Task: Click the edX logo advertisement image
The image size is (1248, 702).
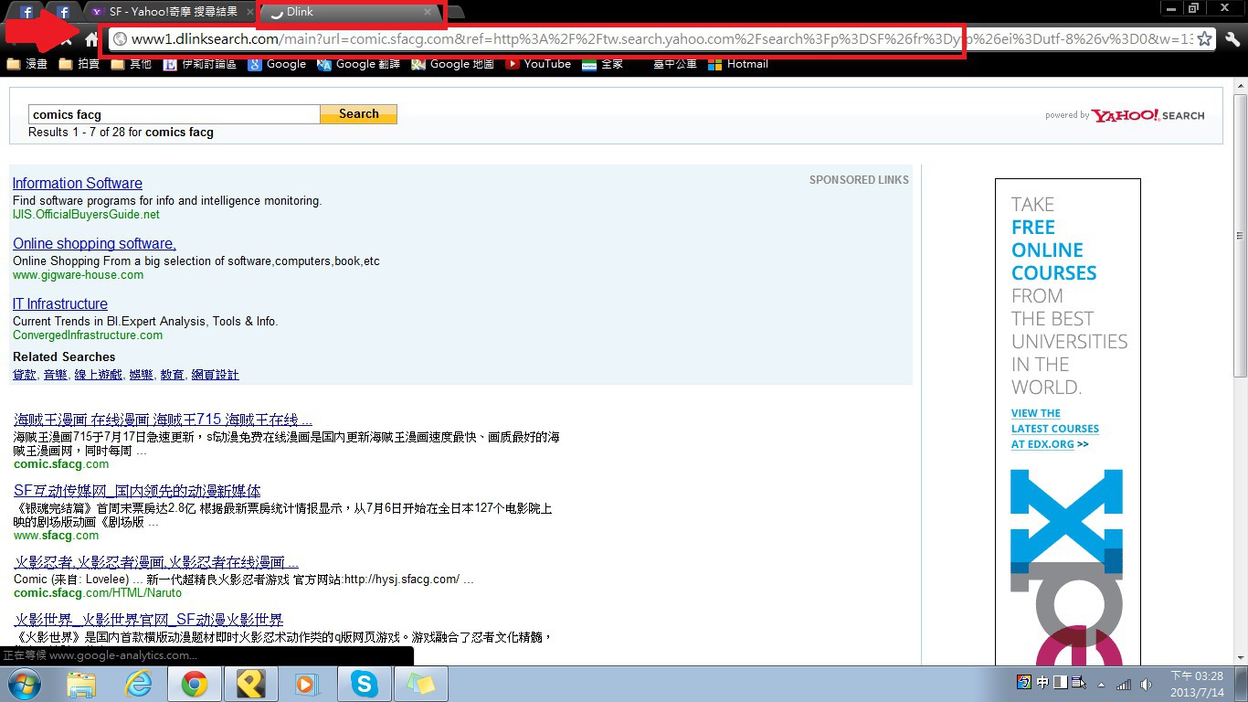Action: (1066, 567)
